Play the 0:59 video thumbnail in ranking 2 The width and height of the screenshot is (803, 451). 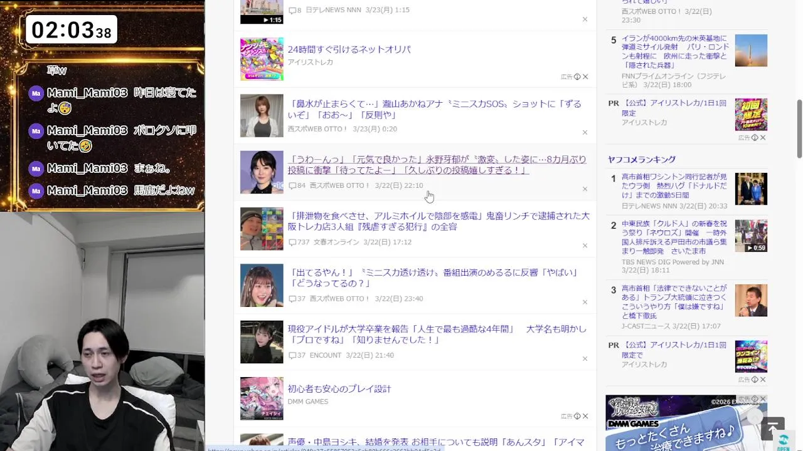(x=751, y=236)
